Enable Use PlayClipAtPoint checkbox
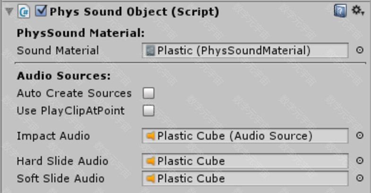This screenshot has width=371, height=193. point(148,110)
